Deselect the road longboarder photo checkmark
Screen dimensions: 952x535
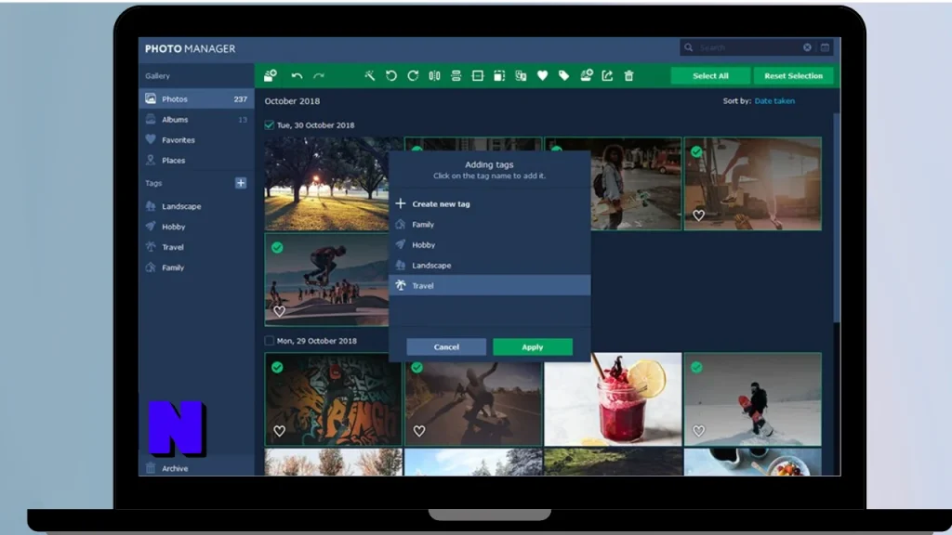coord(417,367)
